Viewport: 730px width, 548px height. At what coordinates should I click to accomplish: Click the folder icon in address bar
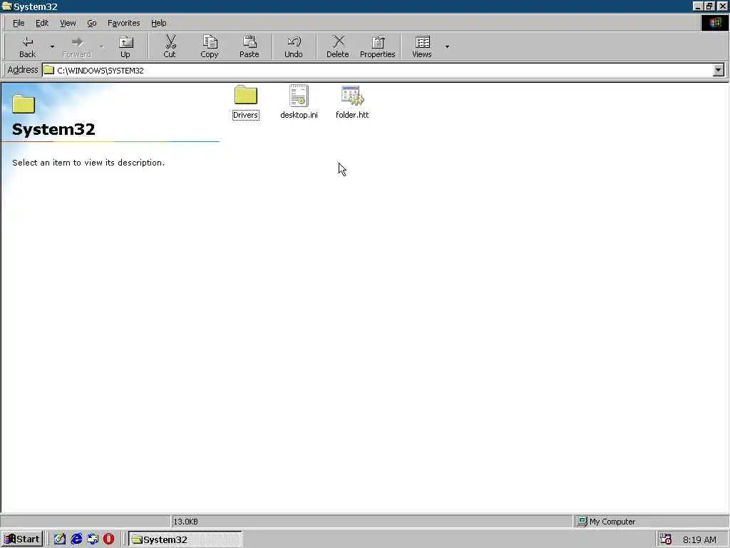pyautogui.click(x=49, y=71)
